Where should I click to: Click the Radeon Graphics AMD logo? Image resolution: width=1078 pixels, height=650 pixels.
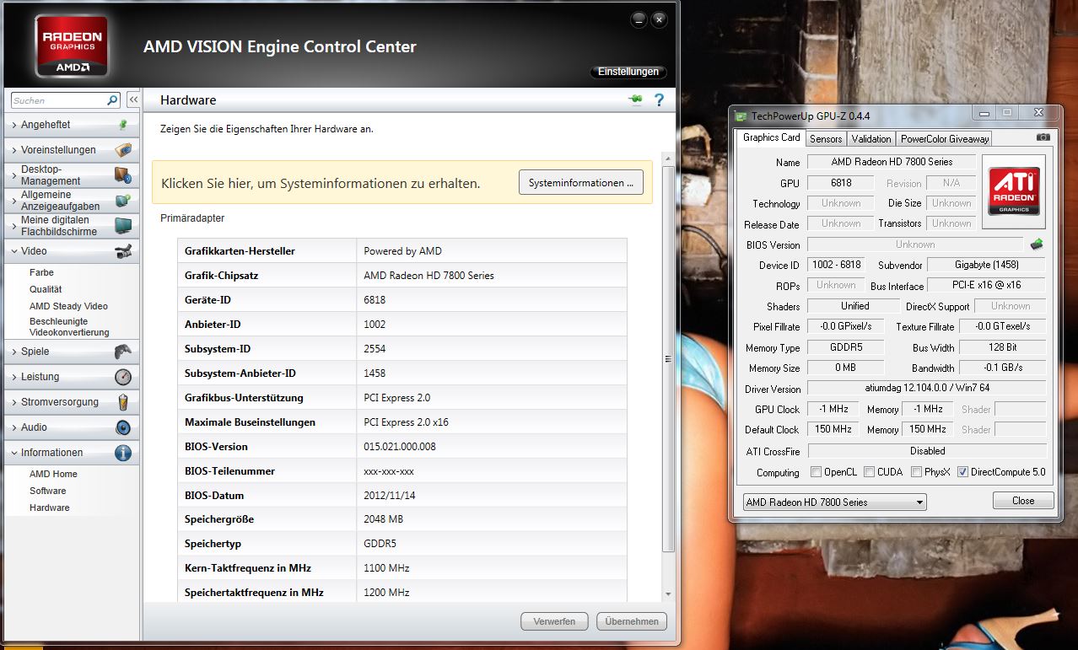click(72, 45)
